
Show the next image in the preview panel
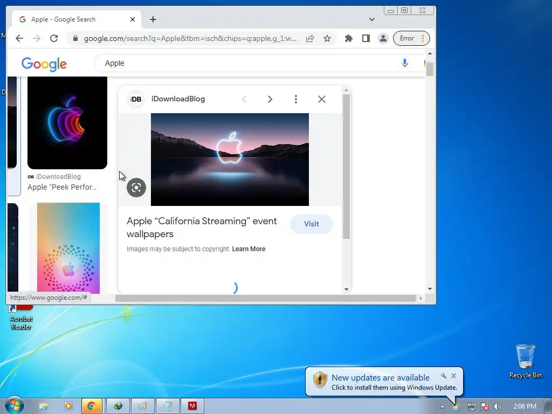tap(270, 99)
